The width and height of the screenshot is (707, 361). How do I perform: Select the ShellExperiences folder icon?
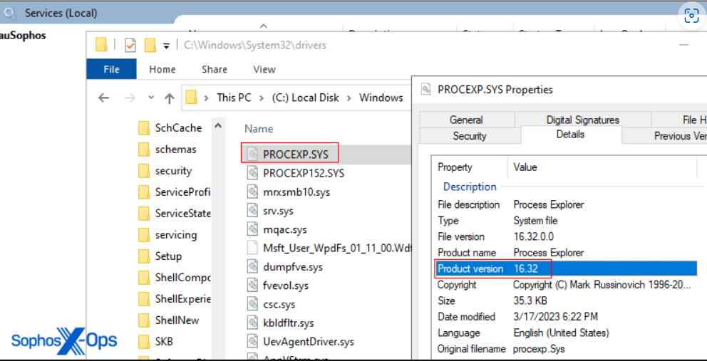(x=144, y=299)
